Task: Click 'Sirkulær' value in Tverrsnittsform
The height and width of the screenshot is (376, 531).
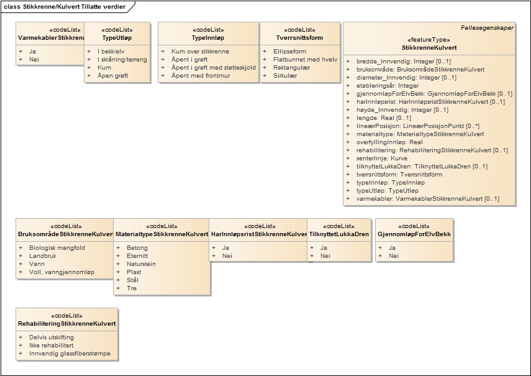Action: (287, 76)
